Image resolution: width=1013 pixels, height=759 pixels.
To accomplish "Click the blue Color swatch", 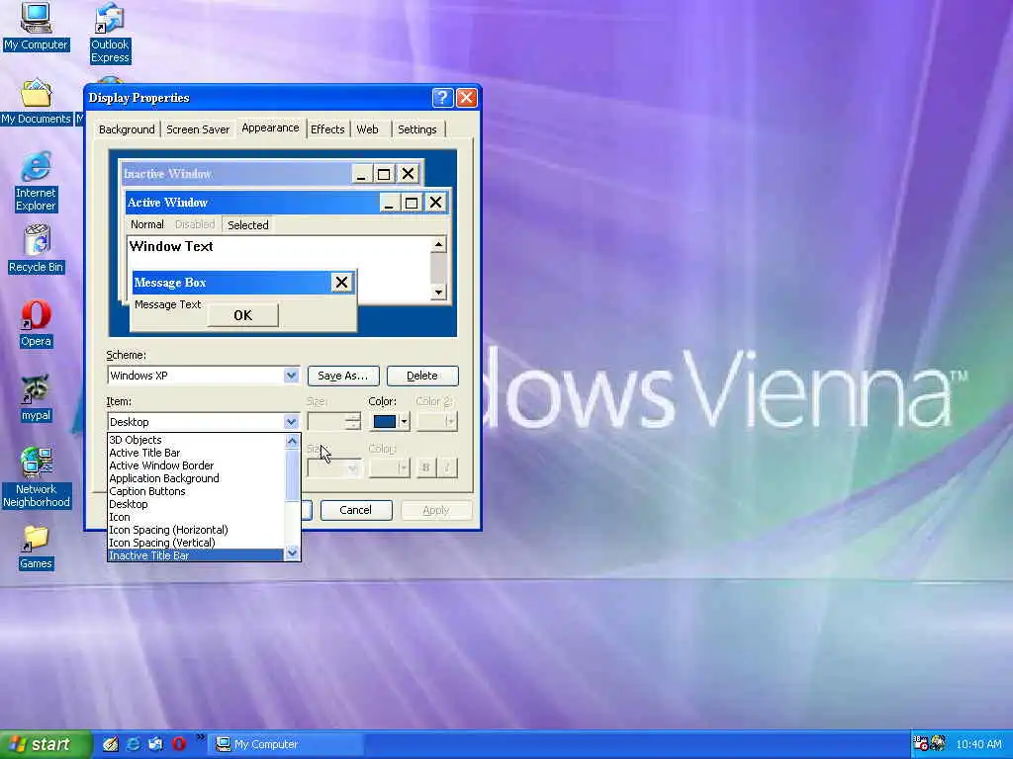I will 385,421.
